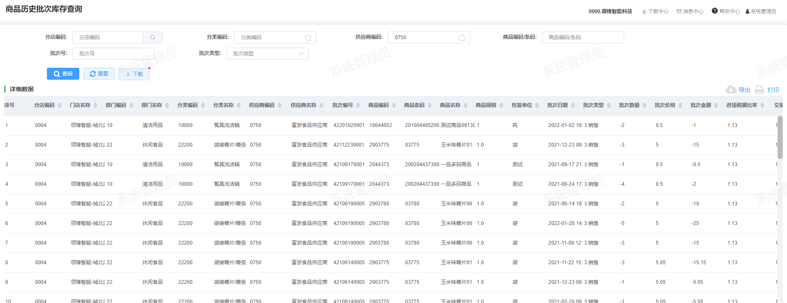Sort by 批次日期 column
The image size is (787, 303).
(x=561, y=105)
